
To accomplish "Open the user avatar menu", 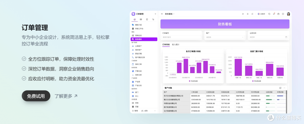I will tap(289, 14).
